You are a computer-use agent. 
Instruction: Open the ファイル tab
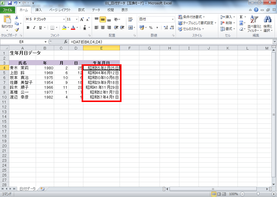pos(7,10)
